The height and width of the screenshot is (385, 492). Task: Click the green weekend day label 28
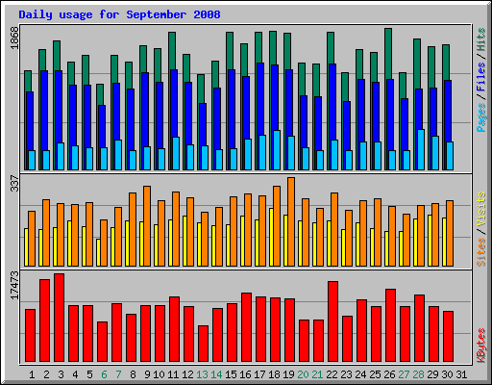(x=418, y=374)
